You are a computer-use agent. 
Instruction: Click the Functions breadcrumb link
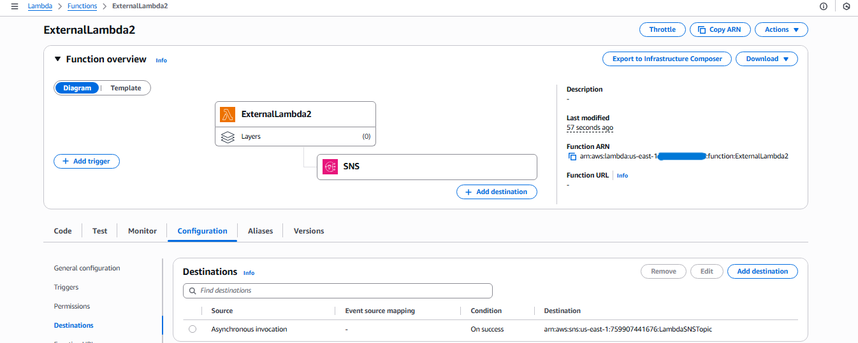click(82, 6)
